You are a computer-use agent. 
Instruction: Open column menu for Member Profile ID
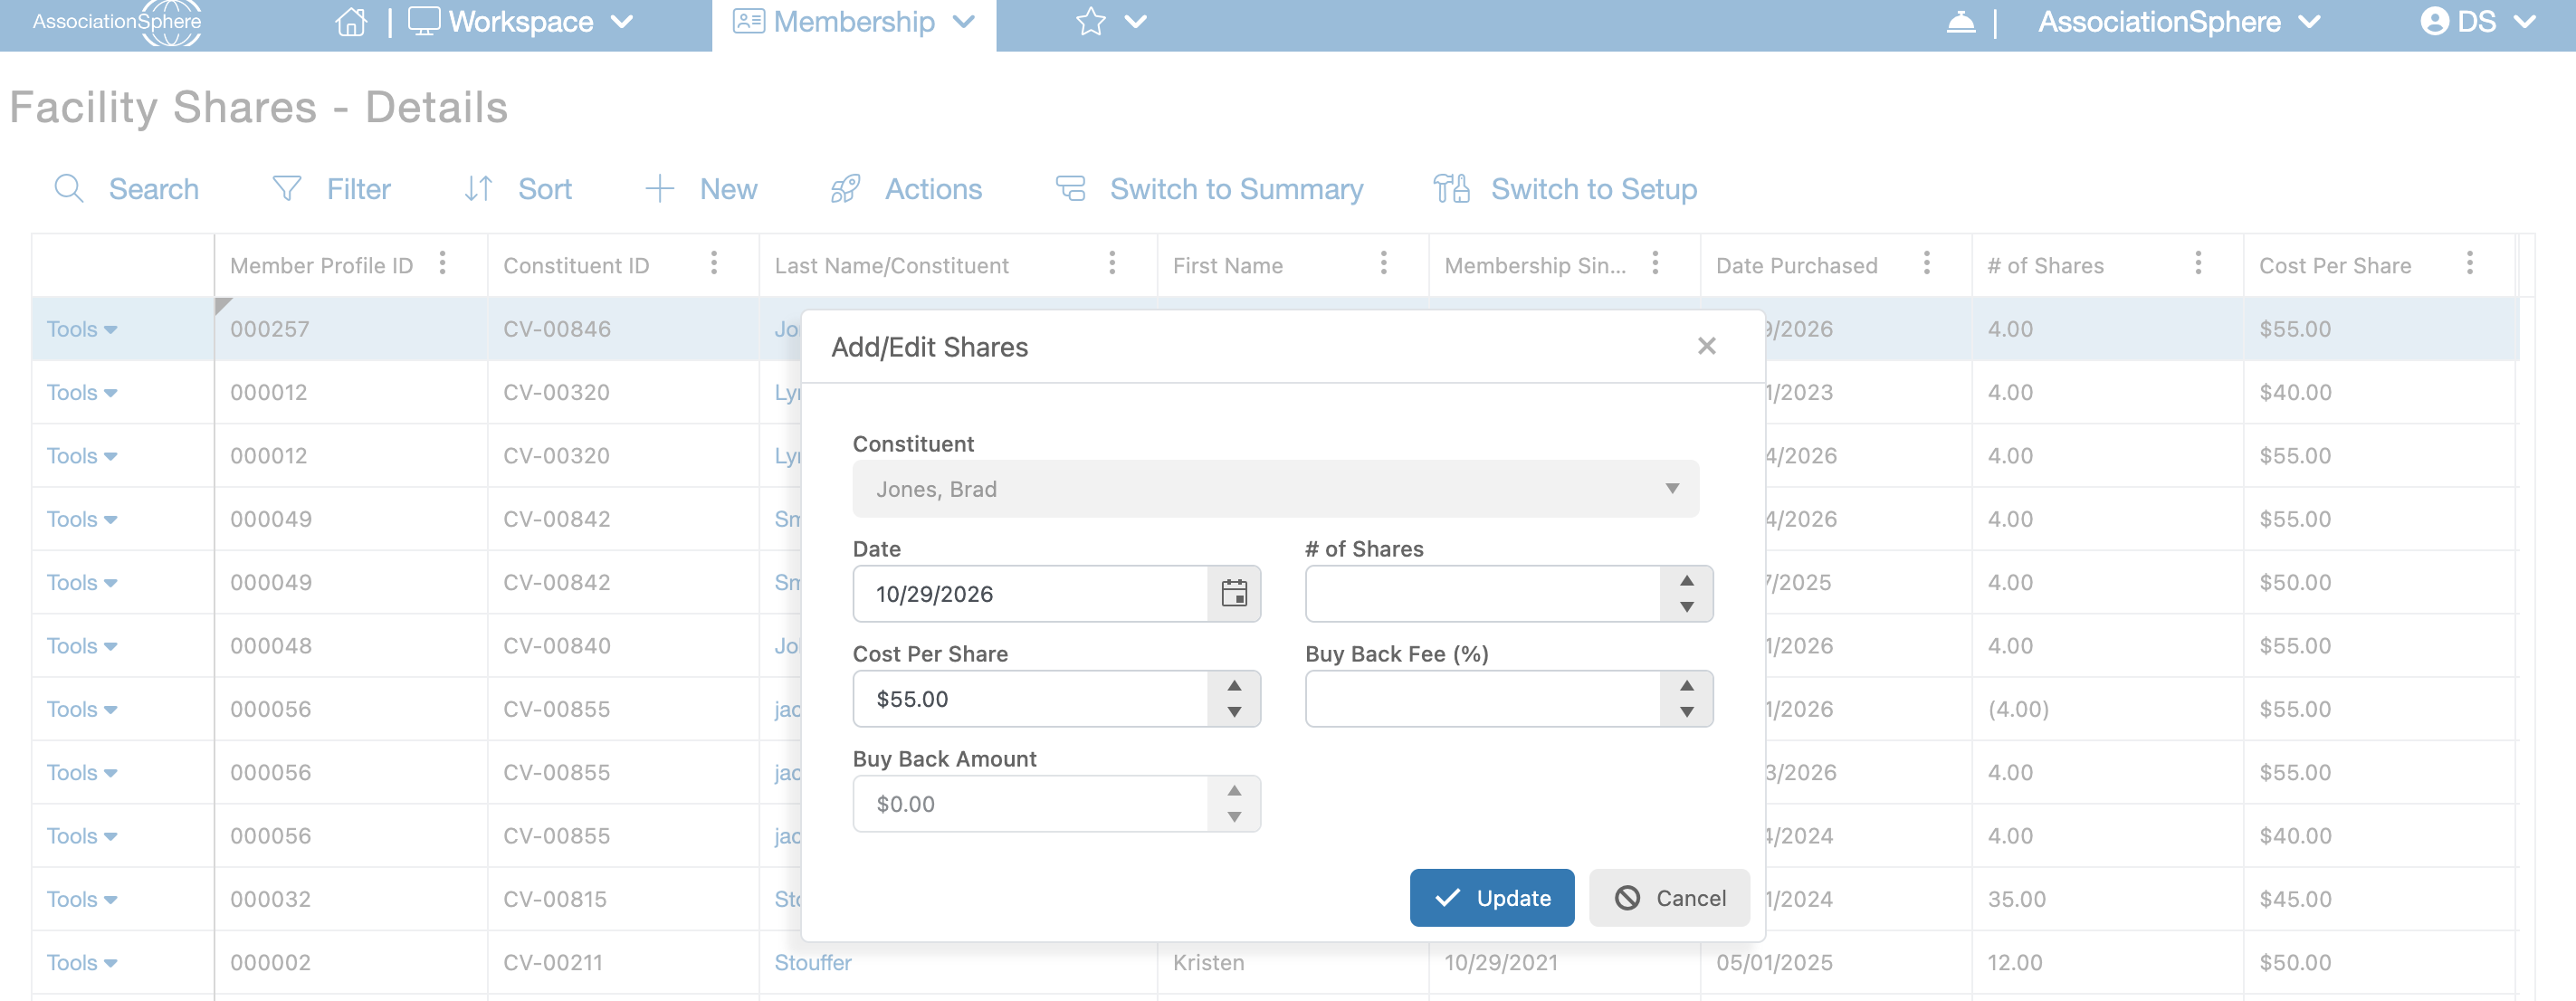(x=443, y=264)
